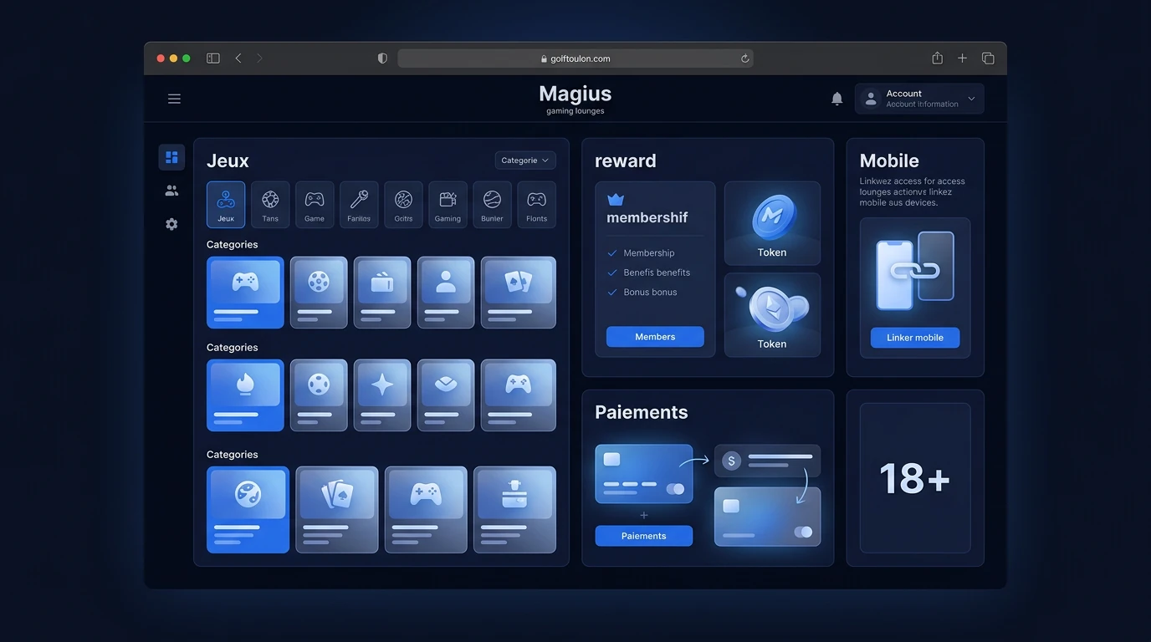Open second-row gamepad category card
This screenshot has width=1151, height=642.
(x=519, y=395)
